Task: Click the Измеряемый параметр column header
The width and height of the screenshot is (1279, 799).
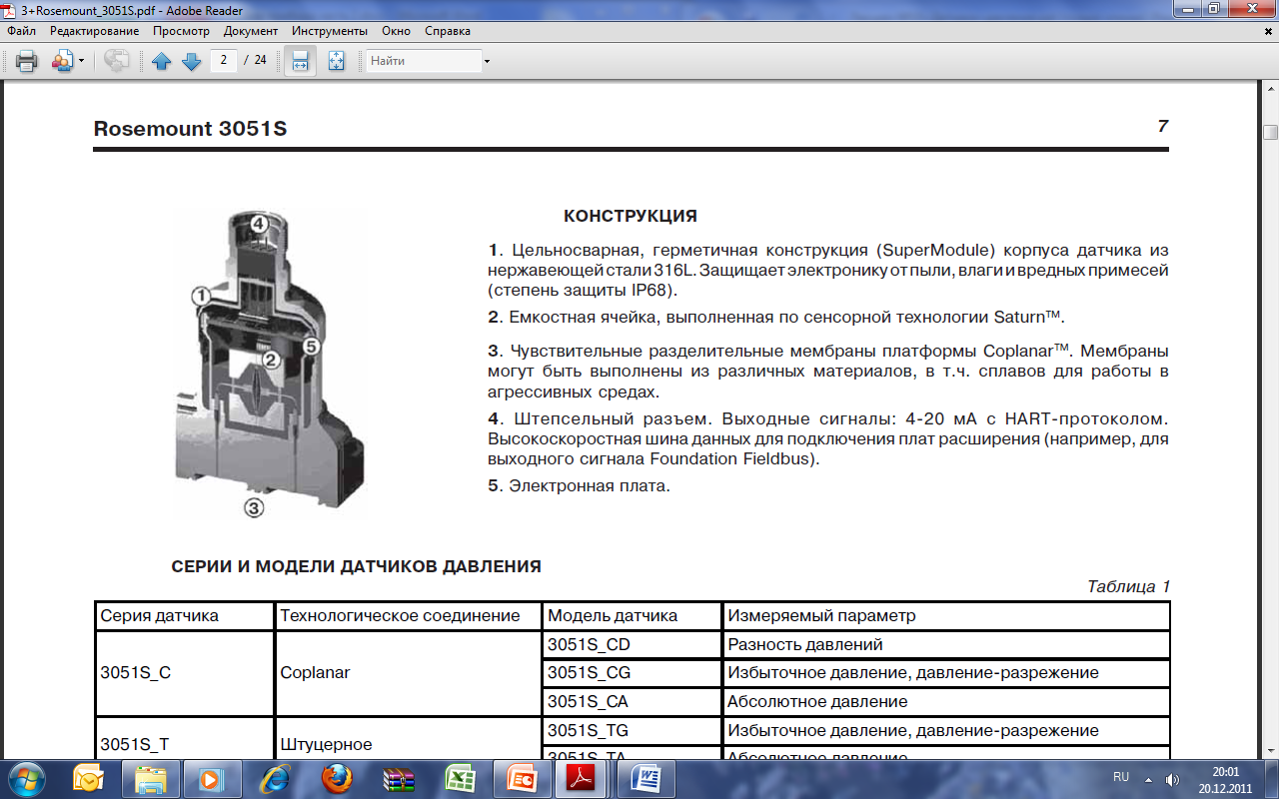Action: pyautogui.click(x=946, y=615)
